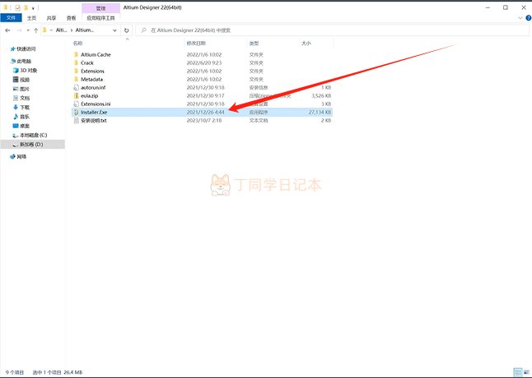Open 音乐 folder in the navigation pane

pos(21,117)
